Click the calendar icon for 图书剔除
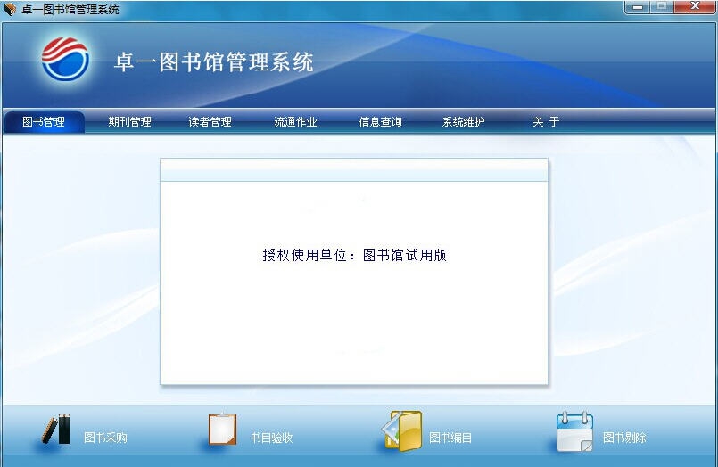This screenshot has height=467, width=718. tap(574, 430)
